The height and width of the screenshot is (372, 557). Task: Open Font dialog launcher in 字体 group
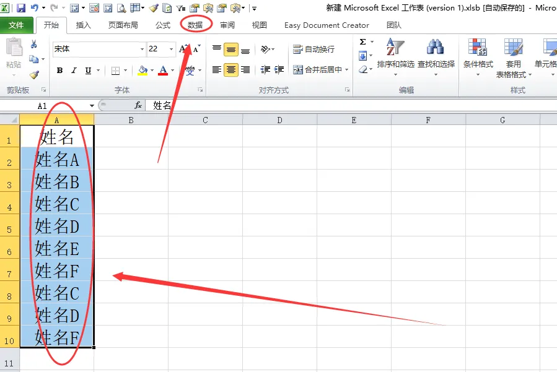tap(200, 90)
